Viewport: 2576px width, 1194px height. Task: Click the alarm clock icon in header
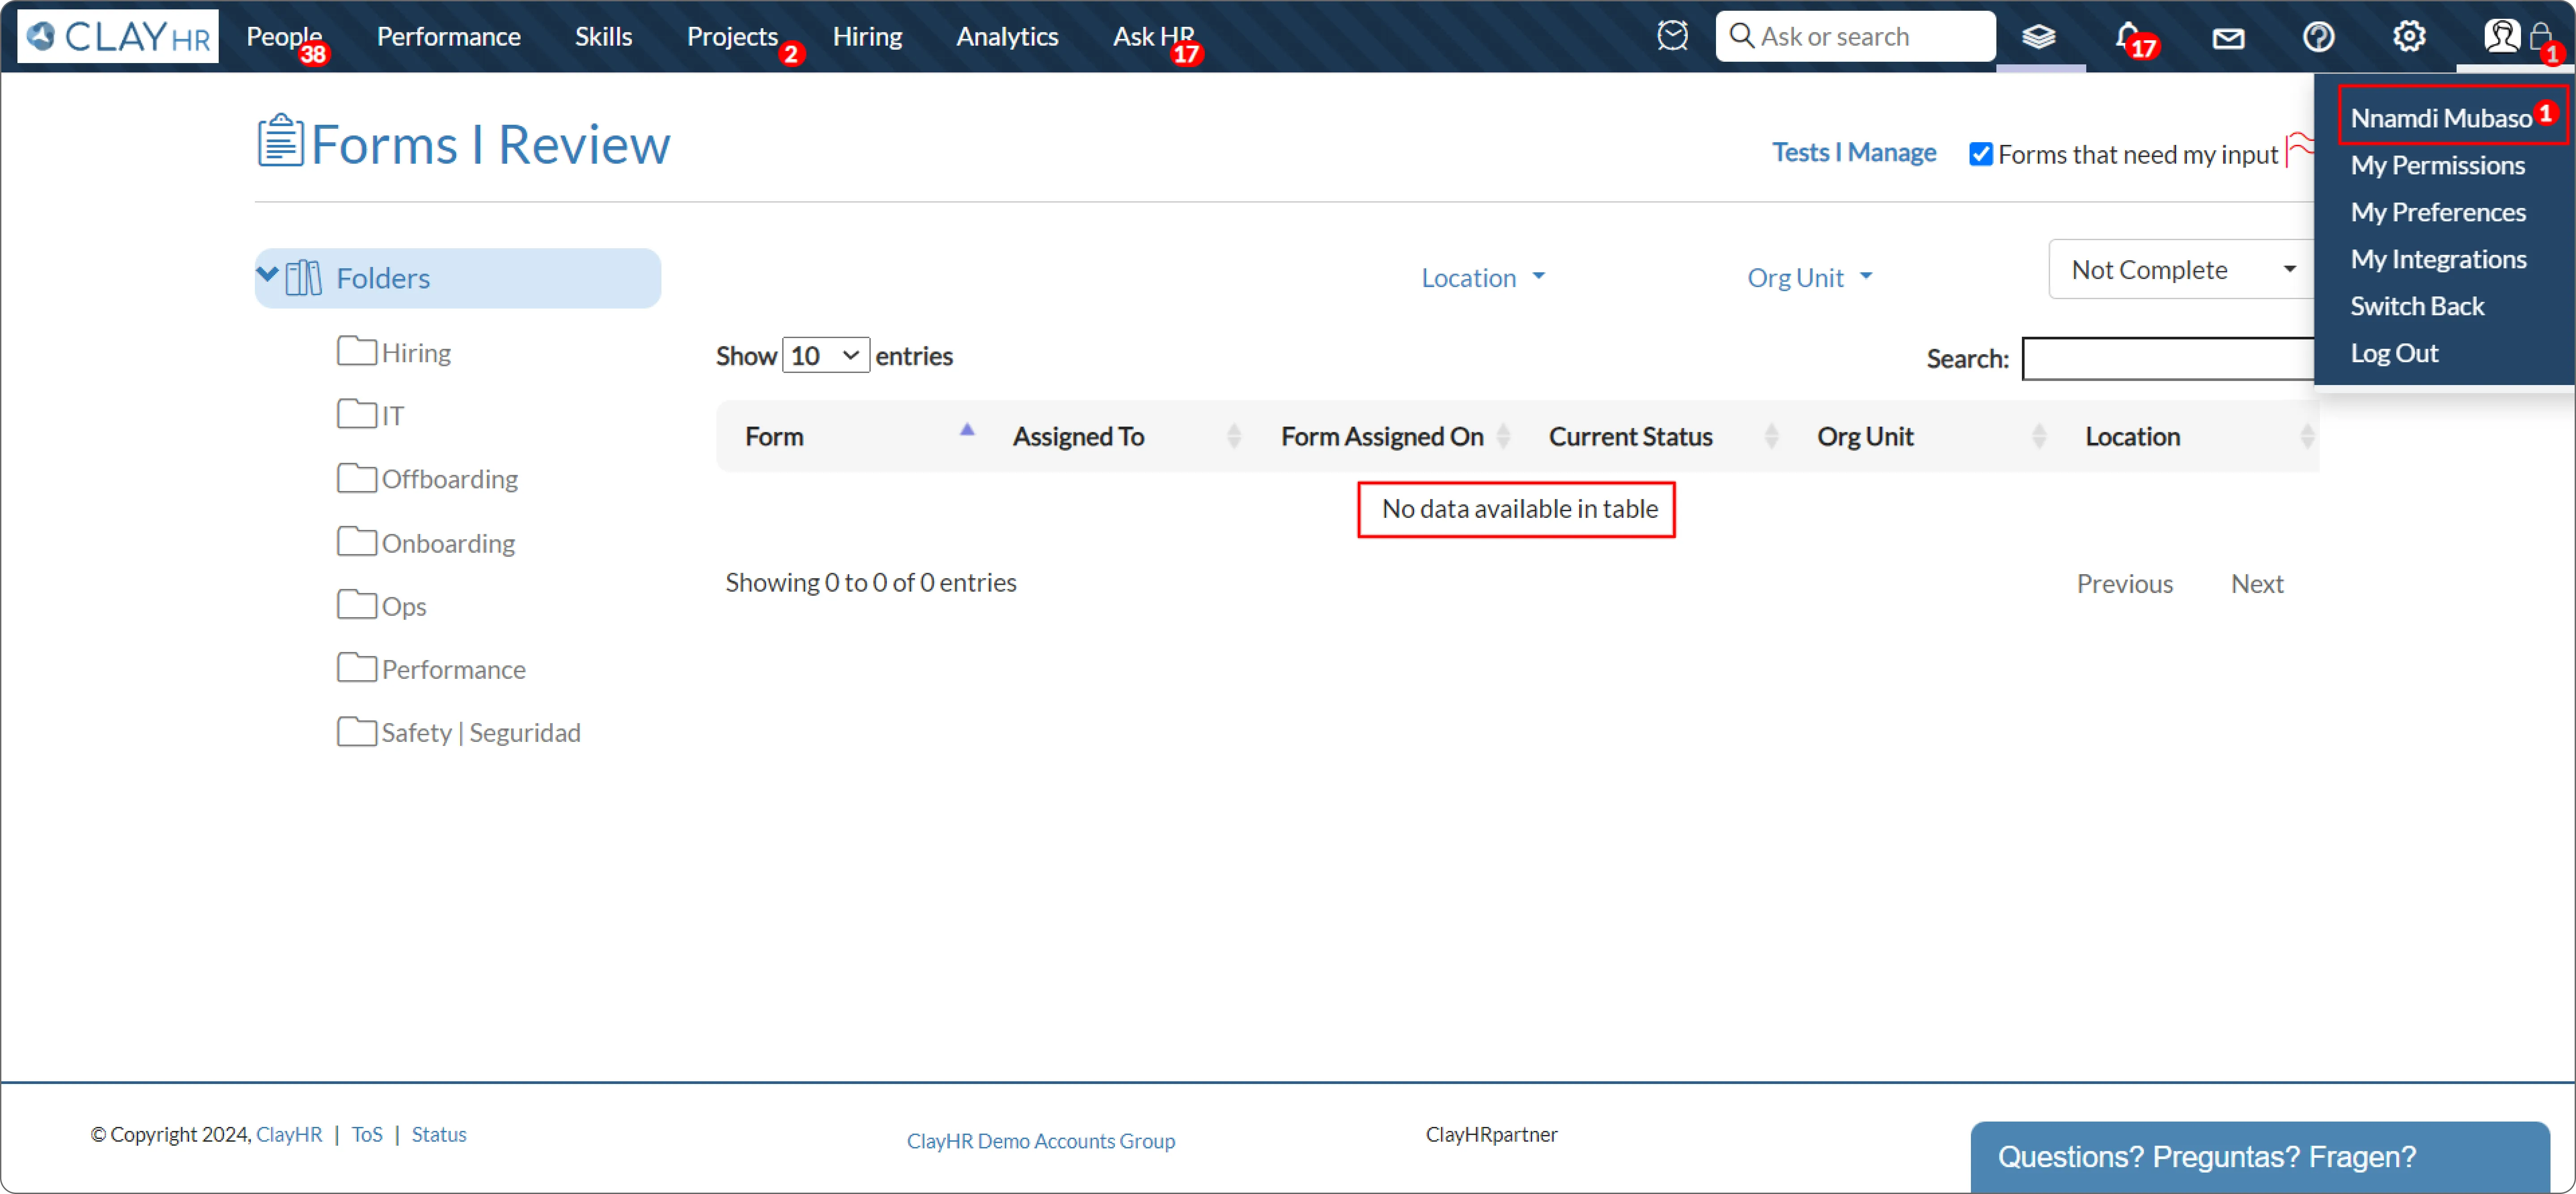click(x=1672, y=36)
